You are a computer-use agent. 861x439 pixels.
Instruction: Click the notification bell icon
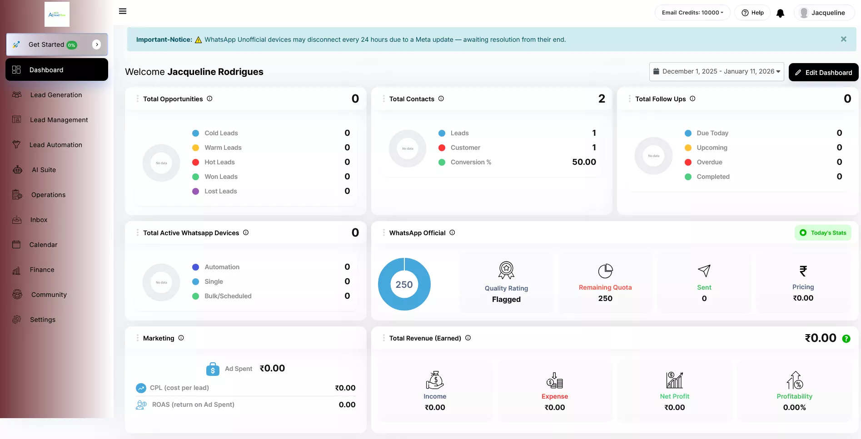[x=780, y=13]
